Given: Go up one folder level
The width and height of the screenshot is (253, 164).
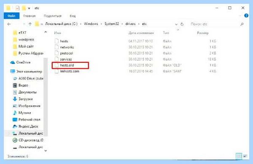Looking at the screenshot, I should point(30,24).
